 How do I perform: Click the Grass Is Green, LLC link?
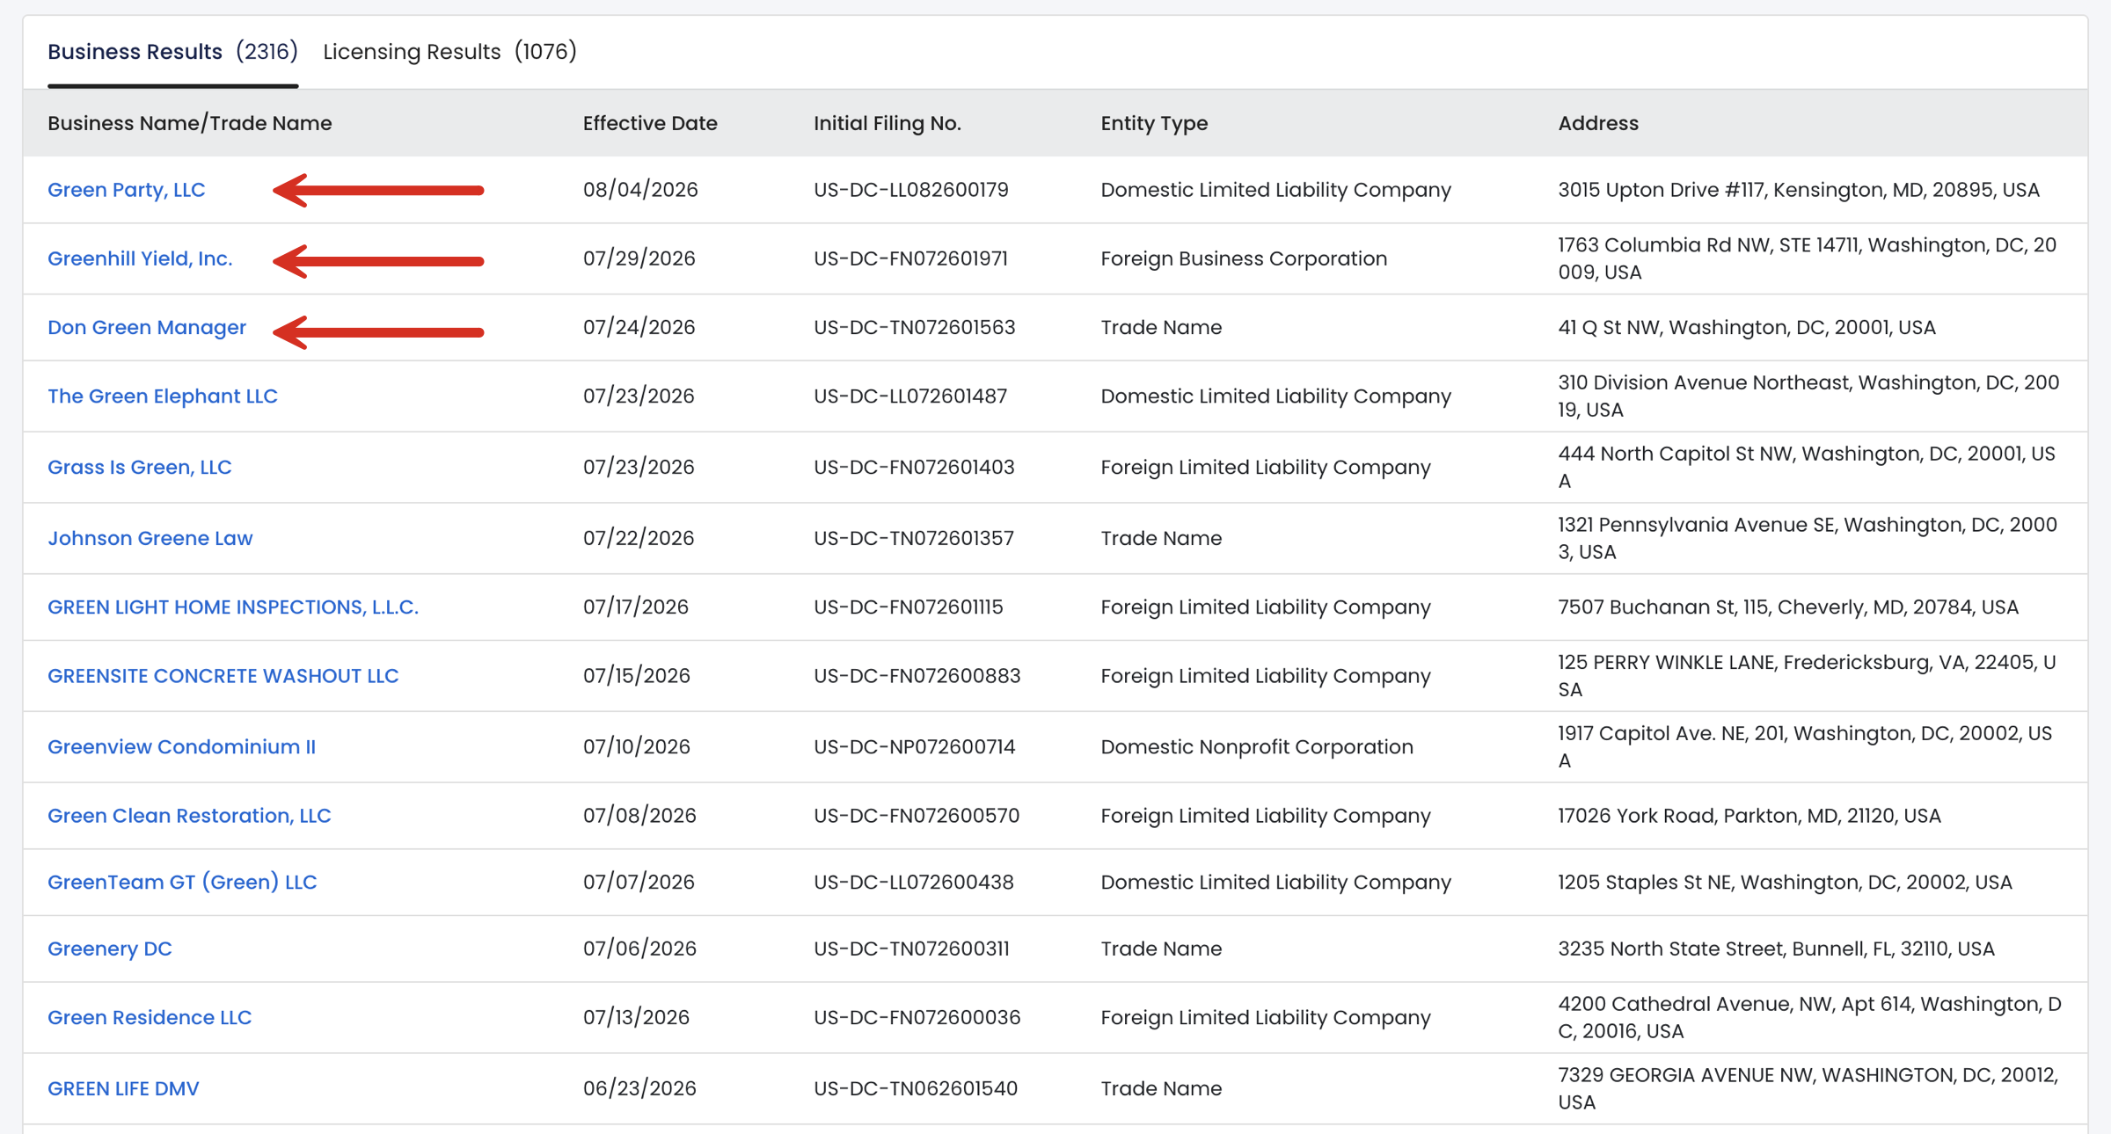140,467
